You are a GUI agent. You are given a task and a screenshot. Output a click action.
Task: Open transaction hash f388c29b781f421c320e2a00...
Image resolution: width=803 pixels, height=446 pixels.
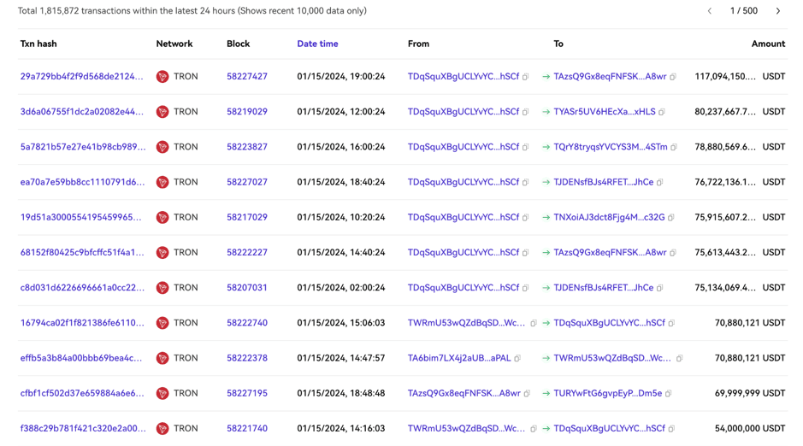(81, 429)
